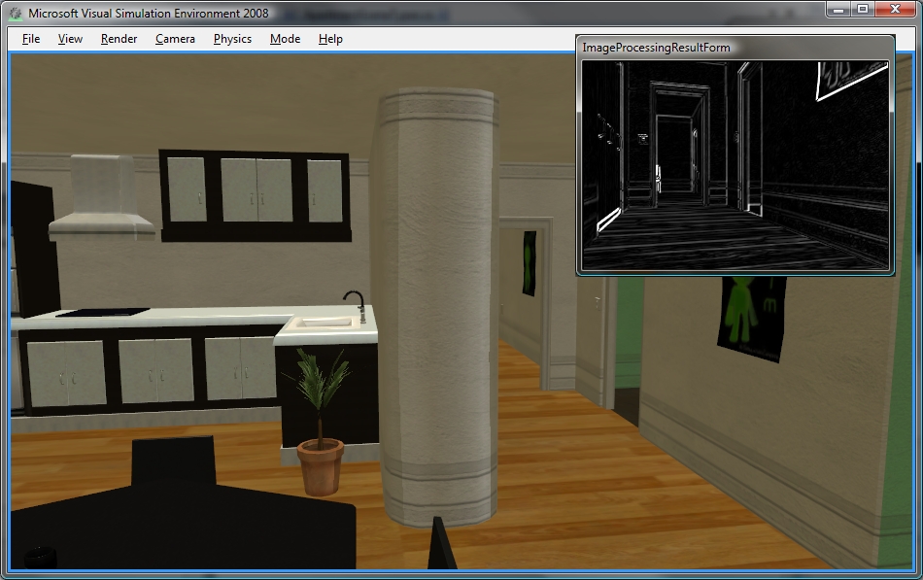Open the Camera menu
The image size is (923, 580).
click(174, 39)
